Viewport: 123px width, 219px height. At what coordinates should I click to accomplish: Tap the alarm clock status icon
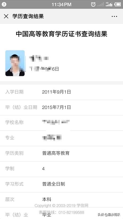click(93, 4)
